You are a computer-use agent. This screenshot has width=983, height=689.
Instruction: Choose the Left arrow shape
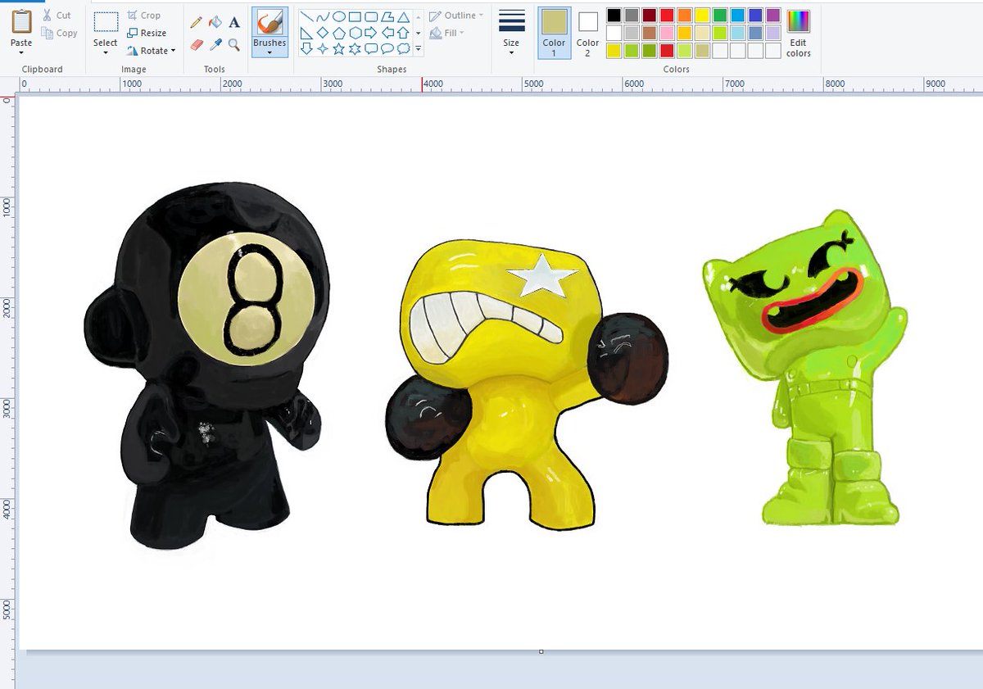coord(387,33)
